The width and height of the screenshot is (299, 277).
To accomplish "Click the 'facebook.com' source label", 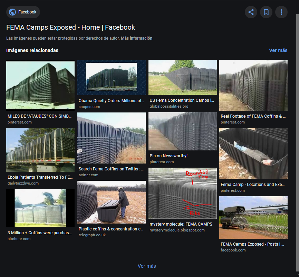I will point(233,250).
